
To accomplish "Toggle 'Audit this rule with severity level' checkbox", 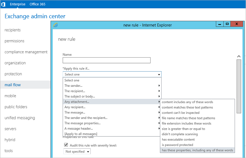I will pos(66,145).
